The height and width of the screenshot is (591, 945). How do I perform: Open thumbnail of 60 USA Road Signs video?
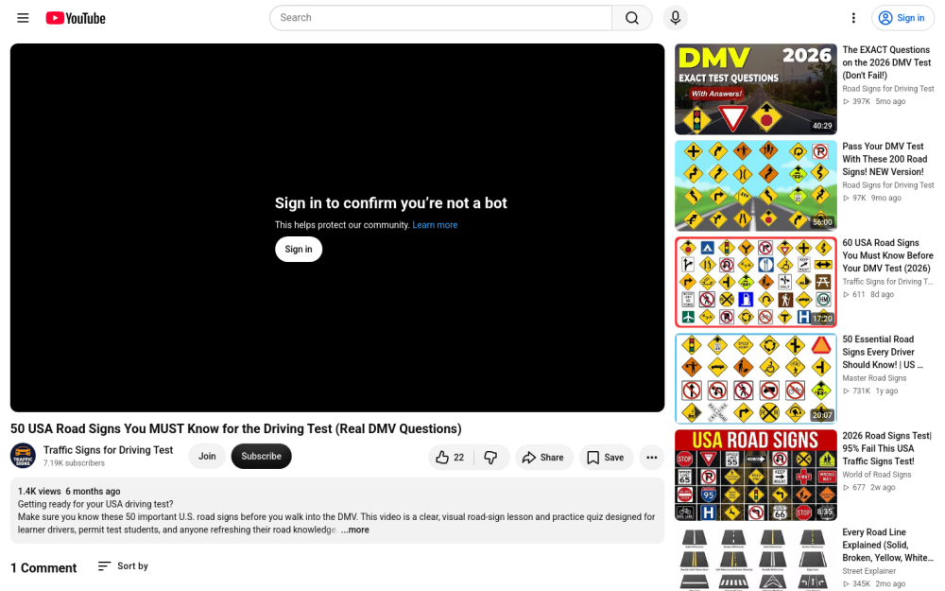coord(756,282)
